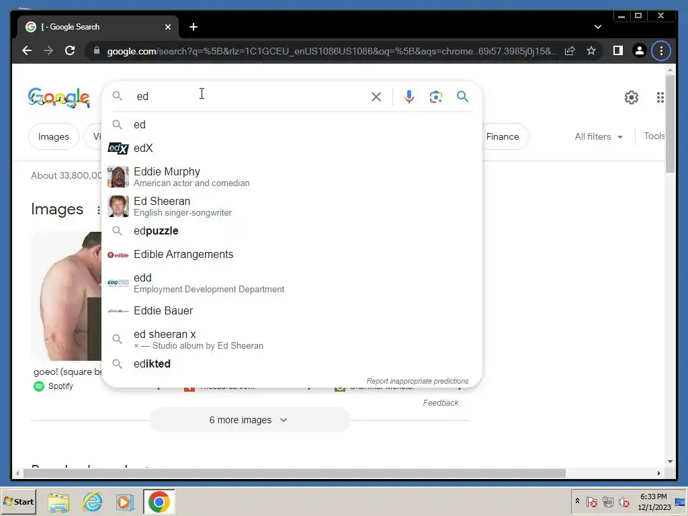The image size is (688, 516).
Task: Submit search using the blue magnifier icon
Action: [462, 97]
